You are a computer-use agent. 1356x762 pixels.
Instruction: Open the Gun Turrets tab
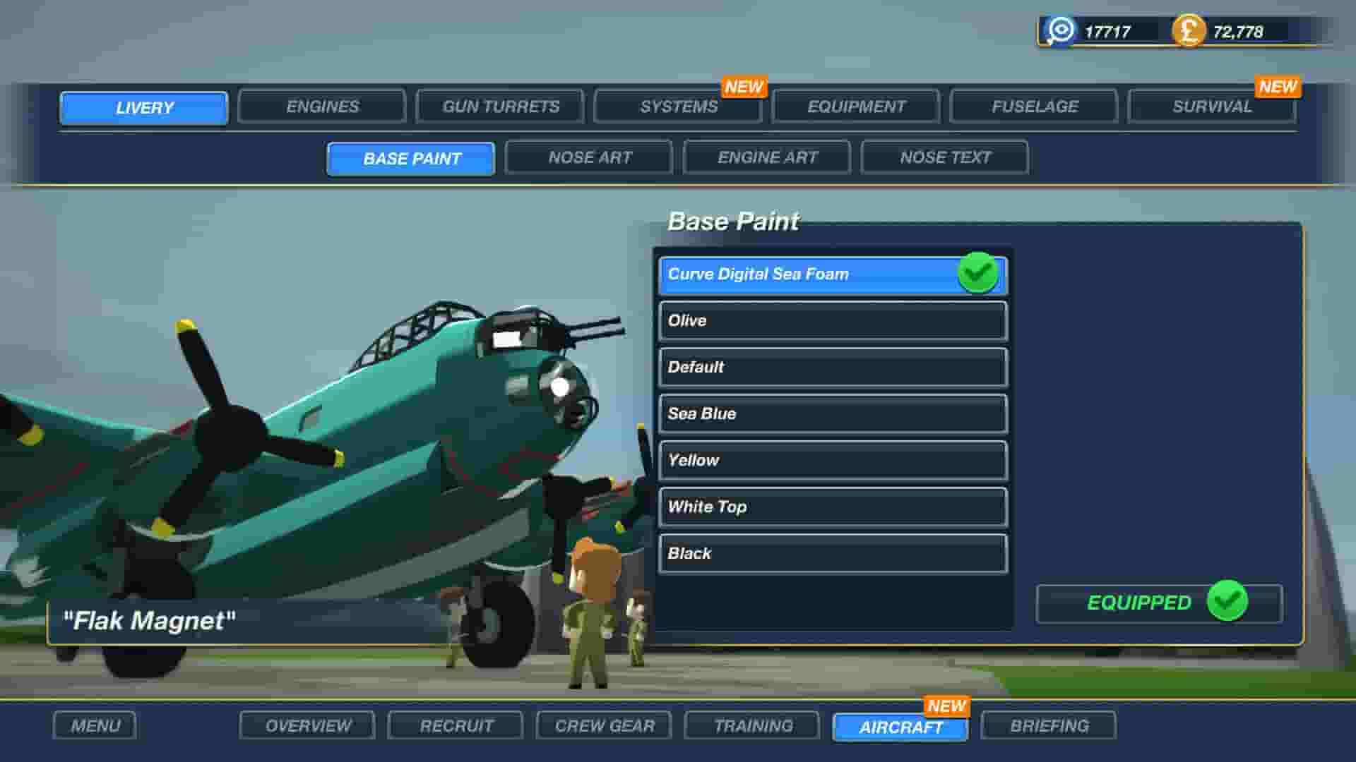click(x=500, y=107)
